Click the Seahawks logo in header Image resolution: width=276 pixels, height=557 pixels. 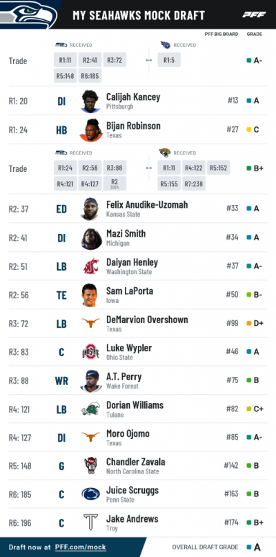(x=28, y=14)
